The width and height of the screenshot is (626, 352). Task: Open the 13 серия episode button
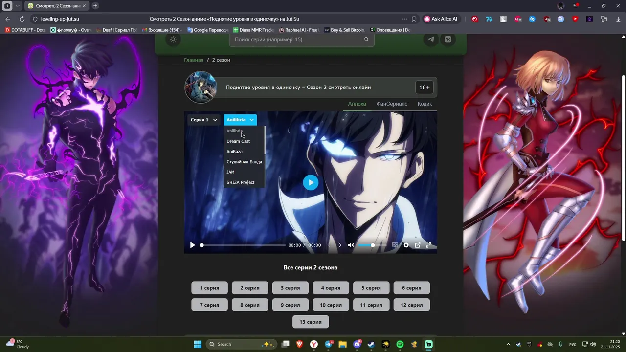click(311, 322)
